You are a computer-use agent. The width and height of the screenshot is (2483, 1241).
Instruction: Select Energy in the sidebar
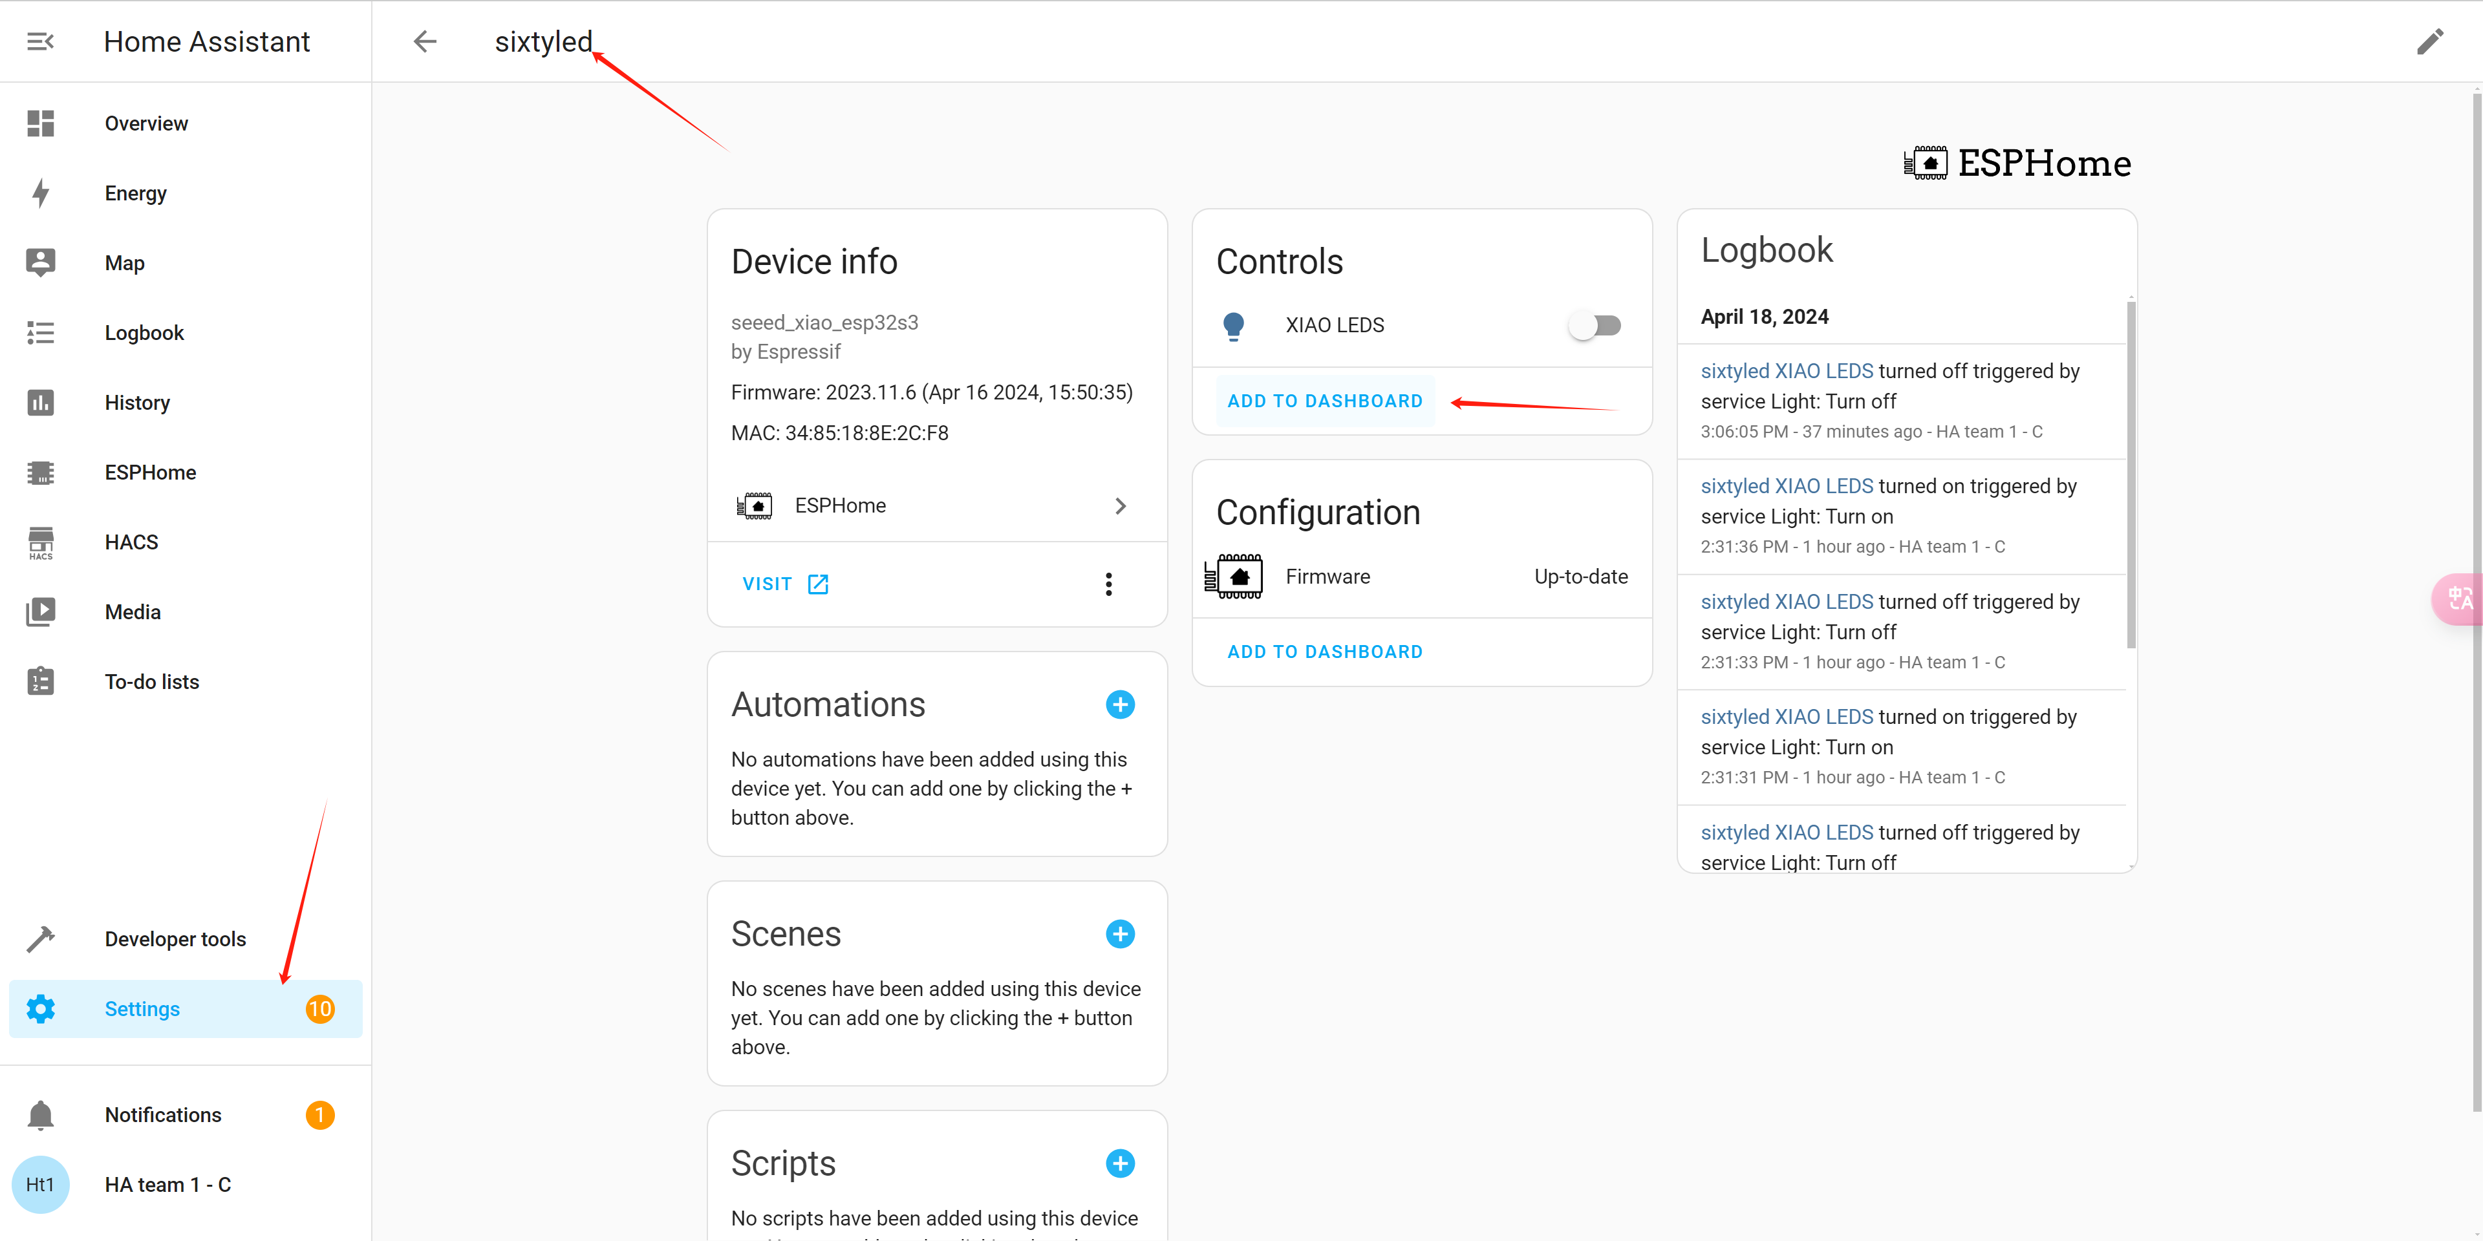[x=185, y=193]
